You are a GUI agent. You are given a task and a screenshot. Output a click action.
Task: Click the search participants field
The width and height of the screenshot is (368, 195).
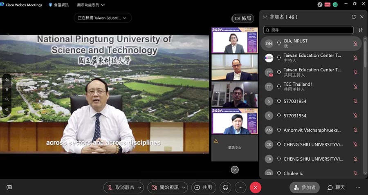click(308, 30)
